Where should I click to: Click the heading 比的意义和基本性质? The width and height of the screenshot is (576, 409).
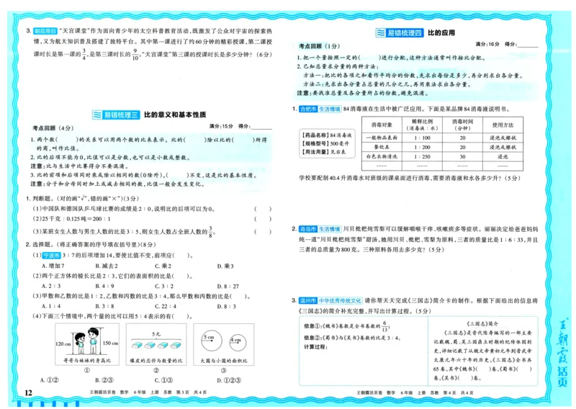point(175,114)
